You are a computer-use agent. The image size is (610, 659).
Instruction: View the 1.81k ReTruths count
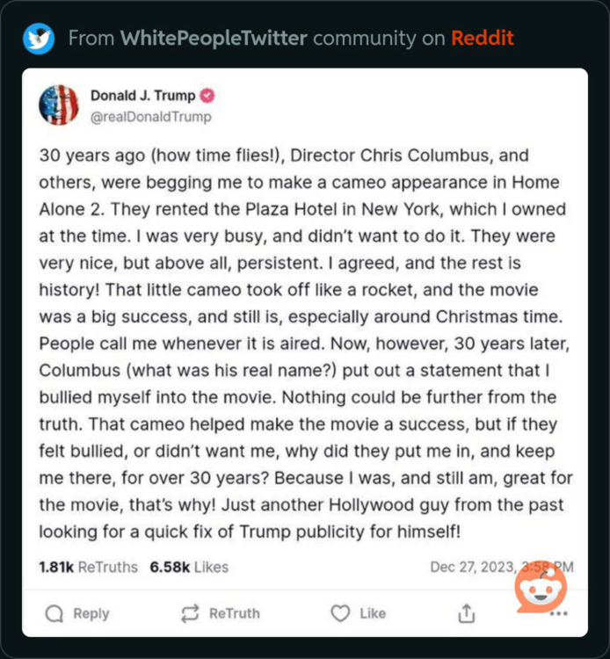[x=88, y=567]
